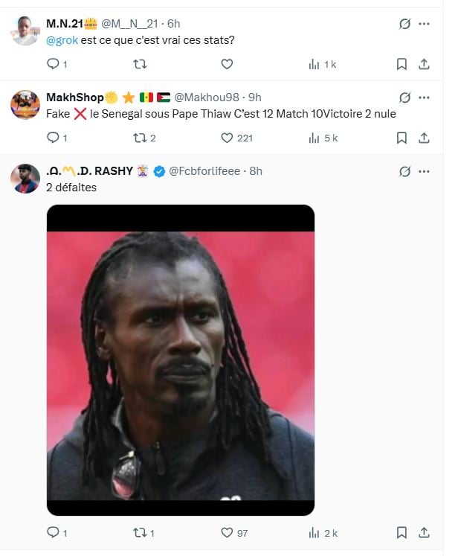Retweet M.N.21's Grok question
The height and width of the screenshot is (556, 461).
[x=139, y=64]
